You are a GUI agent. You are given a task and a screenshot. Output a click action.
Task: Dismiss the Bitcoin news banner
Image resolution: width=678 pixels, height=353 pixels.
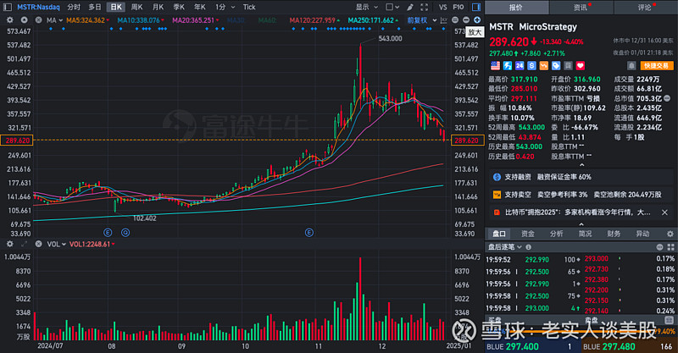tap(664, 212)
